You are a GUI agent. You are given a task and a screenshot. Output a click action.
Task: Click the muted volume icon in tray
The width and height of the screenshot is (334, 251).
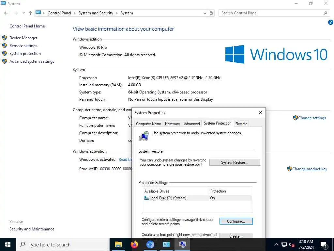[292, 244]
